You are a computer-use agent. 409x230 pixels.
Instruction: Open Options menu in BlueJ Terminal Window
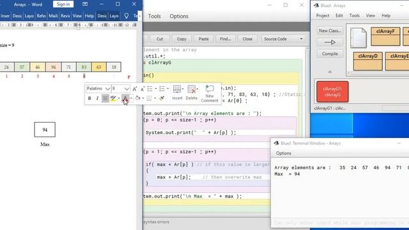(x=284, y=153)
